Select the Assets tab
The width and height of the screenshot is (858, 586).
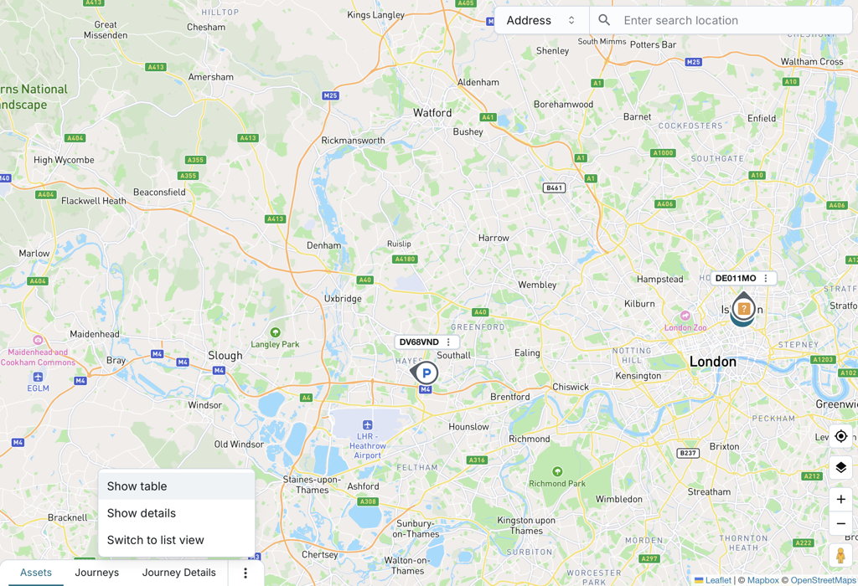coord(36,573)
